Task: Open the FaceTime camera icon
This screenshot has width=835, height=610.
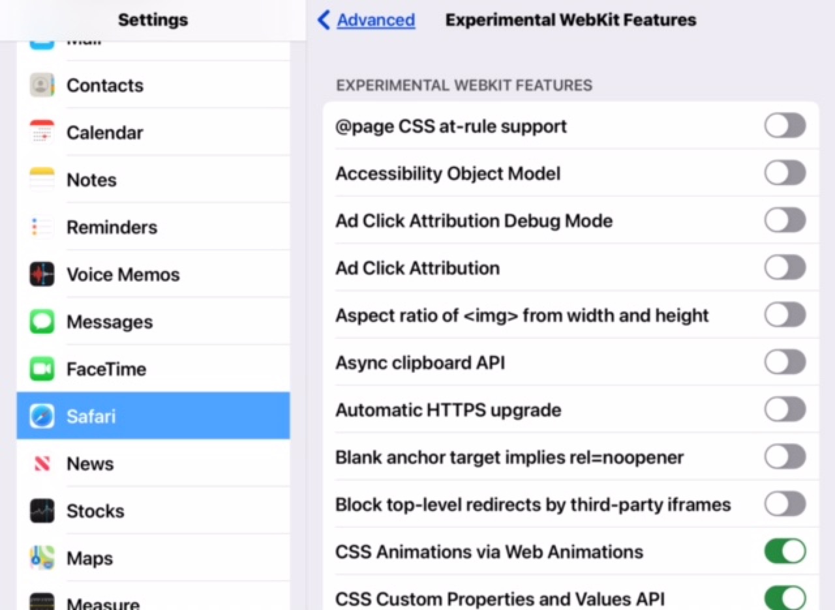Action: [x=42, y=369]
